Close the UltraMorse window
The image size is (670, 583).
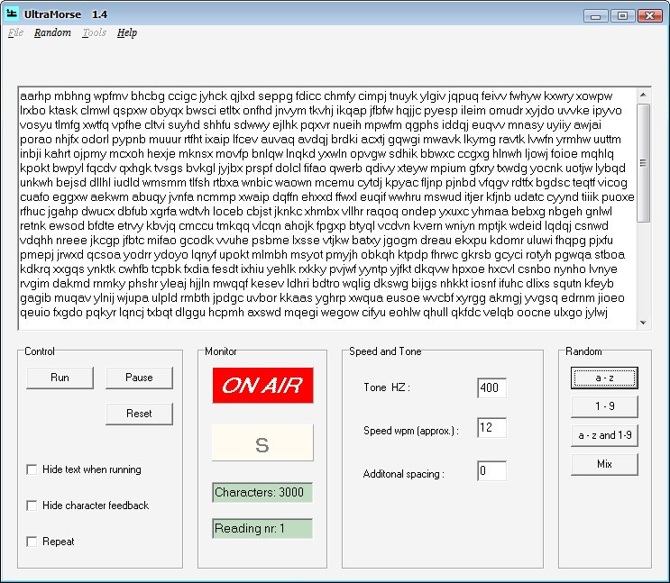pyautogui.click(x=649, y=16)
